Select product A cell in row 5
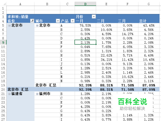This screenshot has width=161, height=121. [x=67, y=25]
